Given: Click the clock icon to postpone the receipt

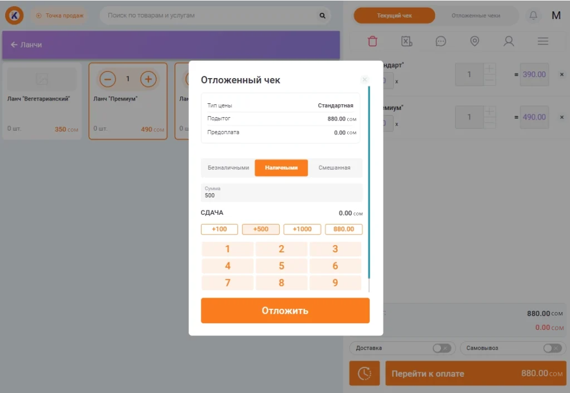Looking at the screenshot, I should pos(365,373).
